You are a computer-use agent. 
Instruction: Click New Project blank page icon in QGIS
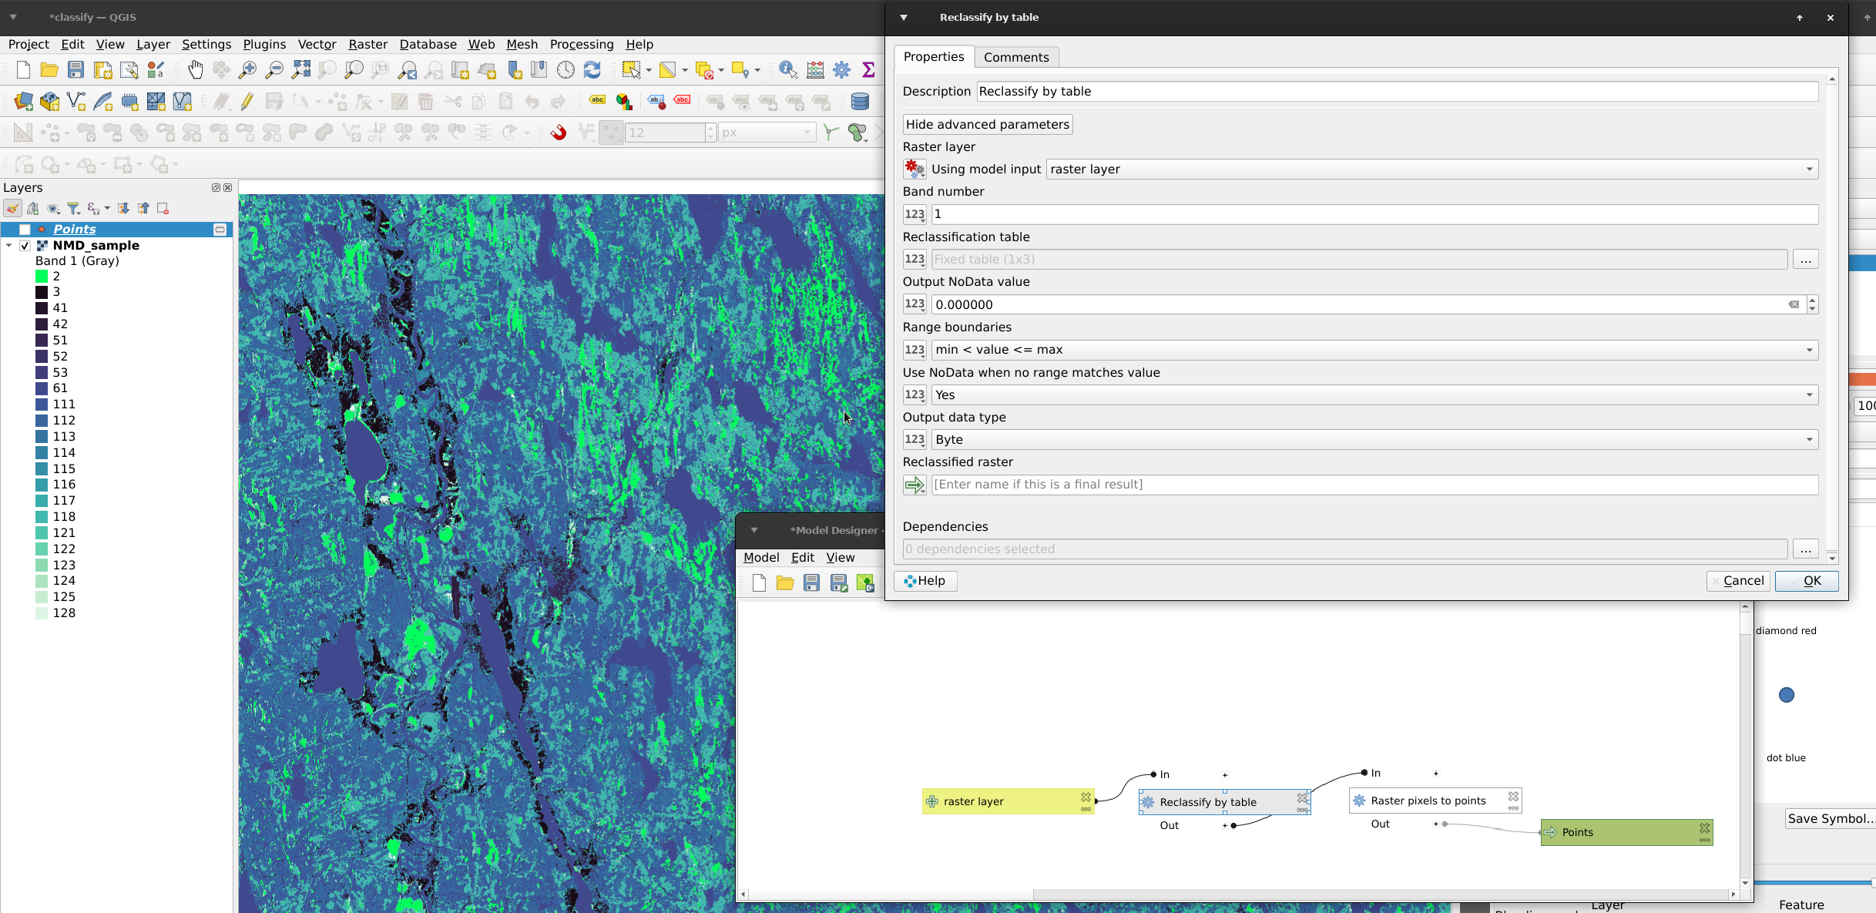[x=23, y=70]
